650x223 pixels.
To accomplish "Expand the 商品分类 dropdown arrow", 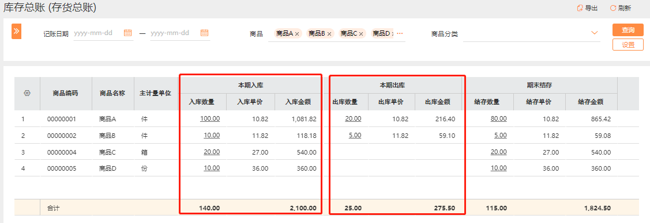I will (x=595, y=33).
